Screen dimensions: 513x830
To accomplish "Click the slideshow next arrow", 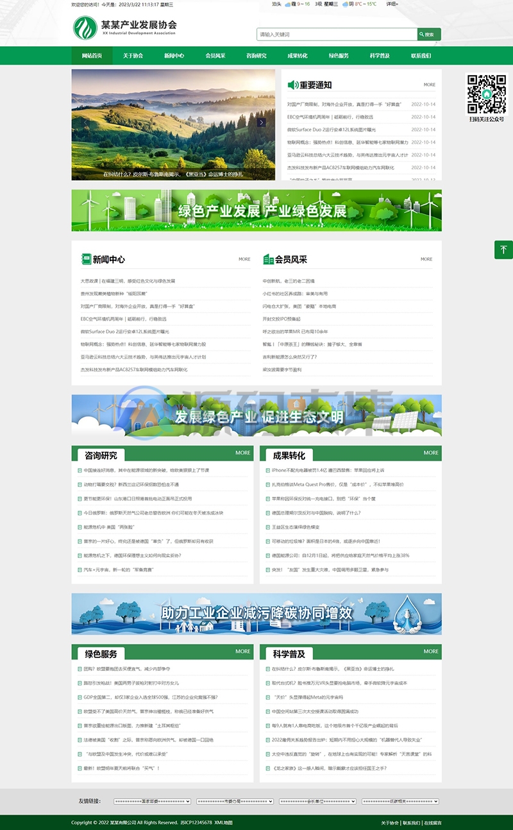I will pyautogui.click(x=261, y=123).
